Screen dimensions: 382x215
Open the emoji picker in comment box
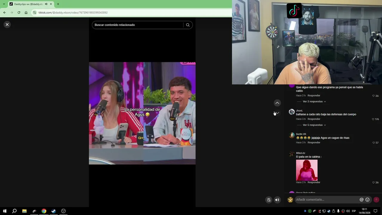click(367, 200)
